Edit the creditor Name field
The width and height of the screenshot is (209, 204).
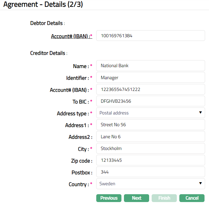(x=151, y=66)
